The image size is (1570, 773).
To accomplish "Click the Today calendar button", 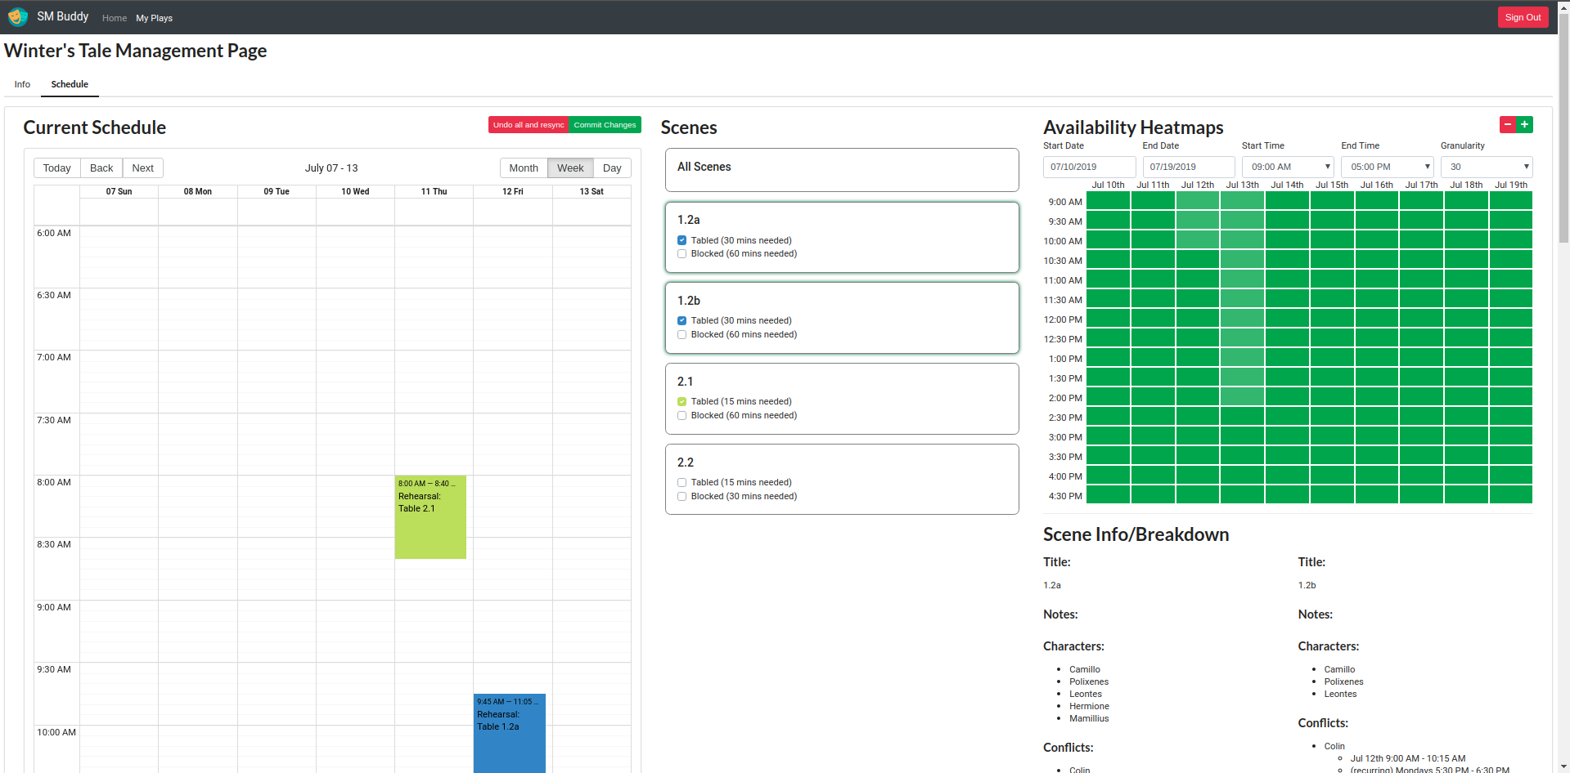I will tap(56, 168).
